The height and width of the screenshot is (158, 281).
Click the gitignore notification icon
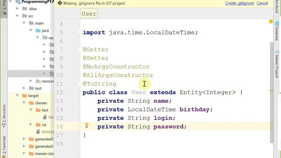tap(60, 3)
